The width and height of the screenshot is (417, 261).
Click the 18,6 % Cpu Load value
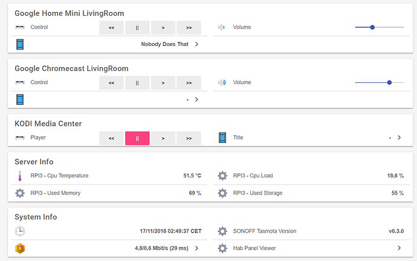point(395,176)
